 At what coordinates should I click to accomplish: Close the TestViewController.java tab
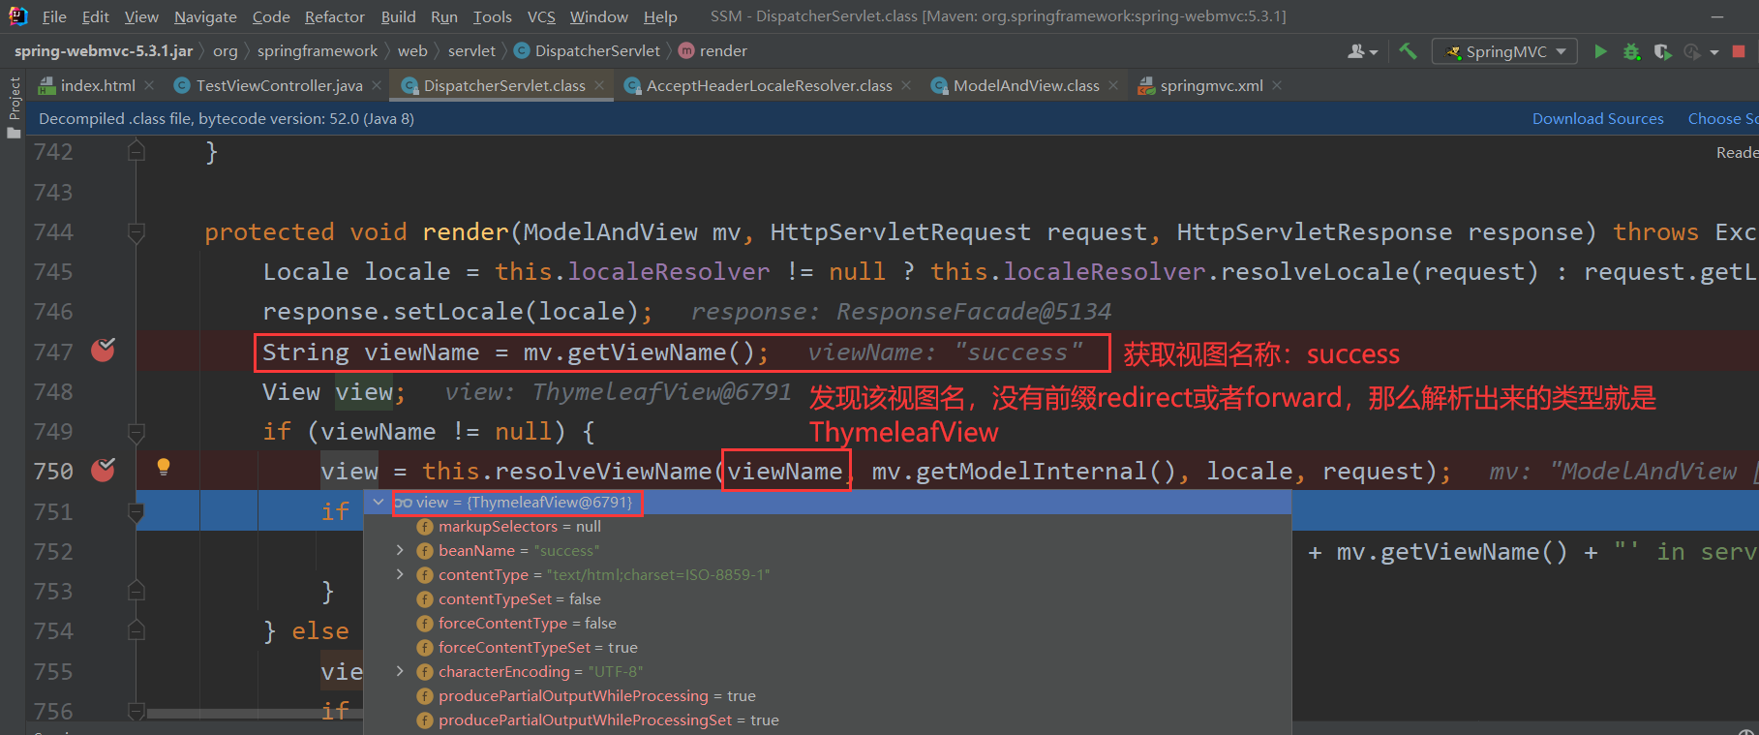pyautogui.click(x=377, y=85)
